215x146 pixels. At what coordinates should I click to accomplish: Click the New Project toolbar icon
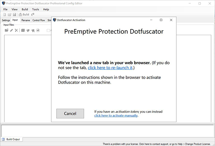coord(5,15)
